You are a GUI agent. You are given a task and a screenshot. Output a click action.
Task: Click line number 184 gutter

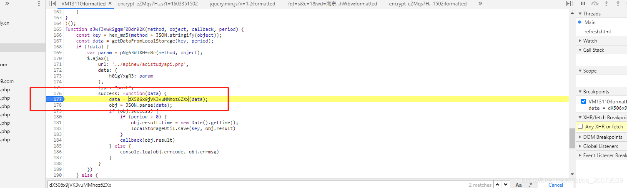58,140
